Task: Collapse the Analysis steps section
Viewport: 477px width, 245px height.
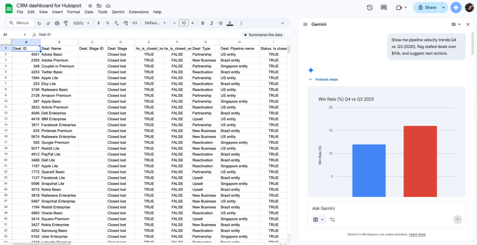Action: tap(310, 79)
